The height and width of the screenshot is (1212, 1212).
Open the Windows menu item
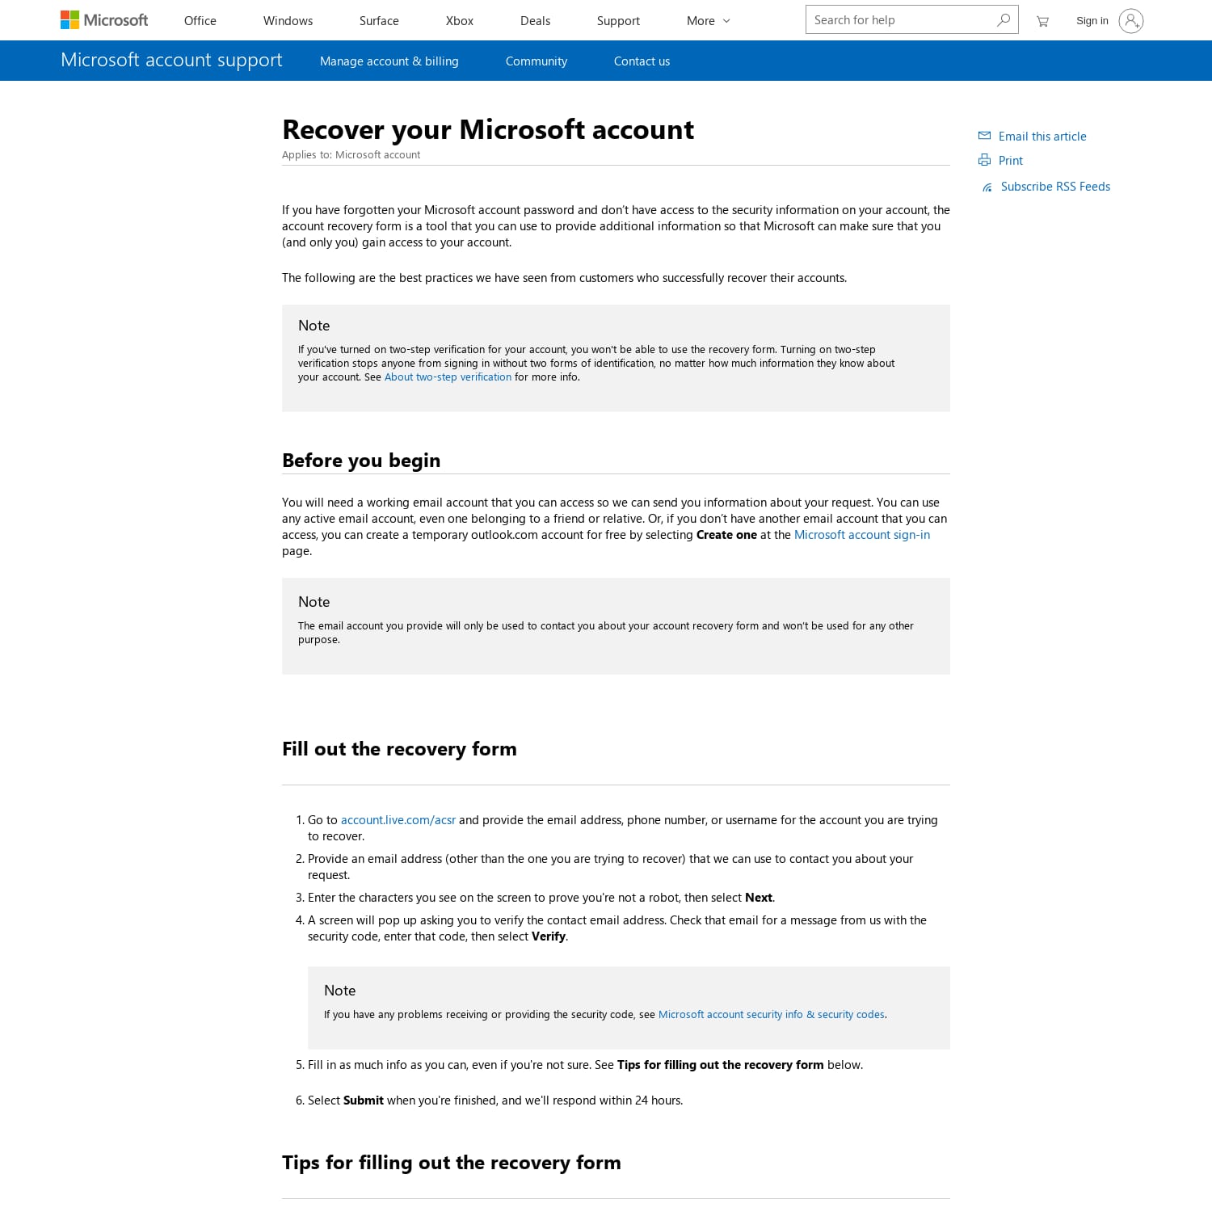point(288,21)
